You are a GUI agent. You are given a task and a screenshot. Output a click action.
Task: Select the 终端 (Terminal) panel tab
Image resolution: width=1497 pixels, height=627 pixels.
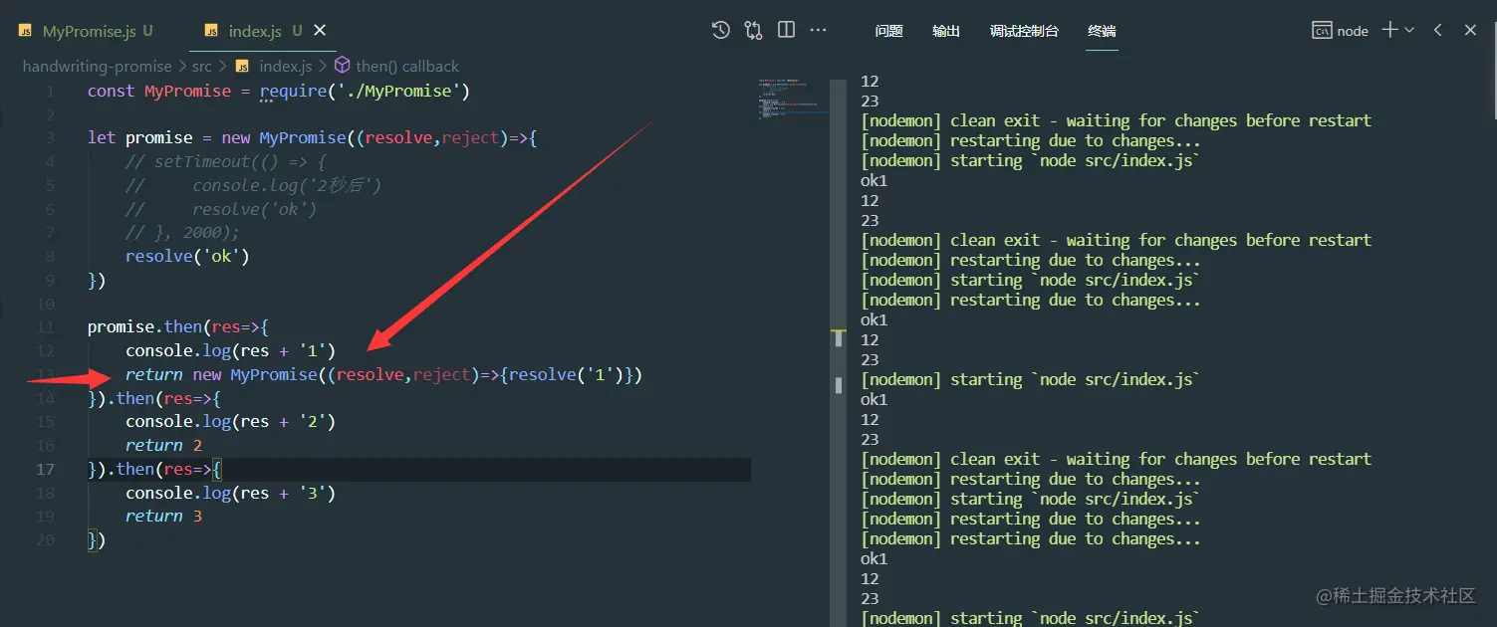point(1102,31)
